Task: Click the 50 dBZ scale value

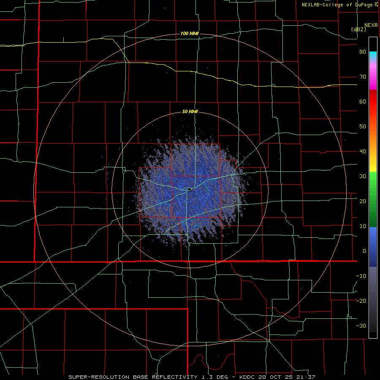Action: click(x=363, y=127)
